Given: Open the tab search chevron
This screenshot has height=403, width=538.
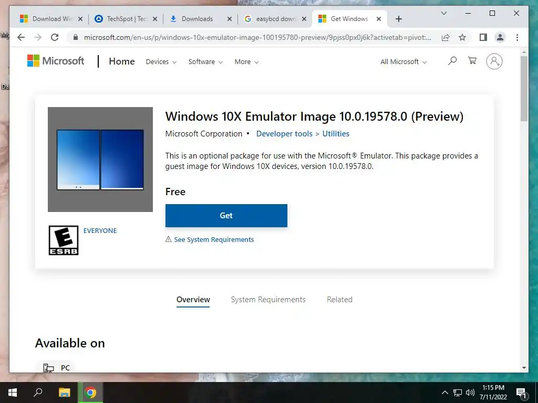Looking at the screenshot, I should tap(443, 13).
